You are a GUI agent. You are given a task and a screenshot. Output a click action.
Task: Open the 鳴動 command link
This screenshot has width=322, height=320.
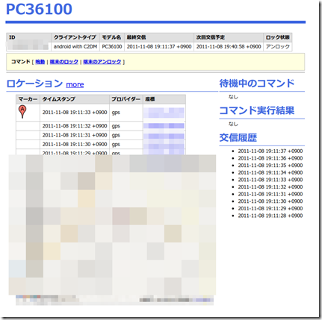click(x=40, y=62)
